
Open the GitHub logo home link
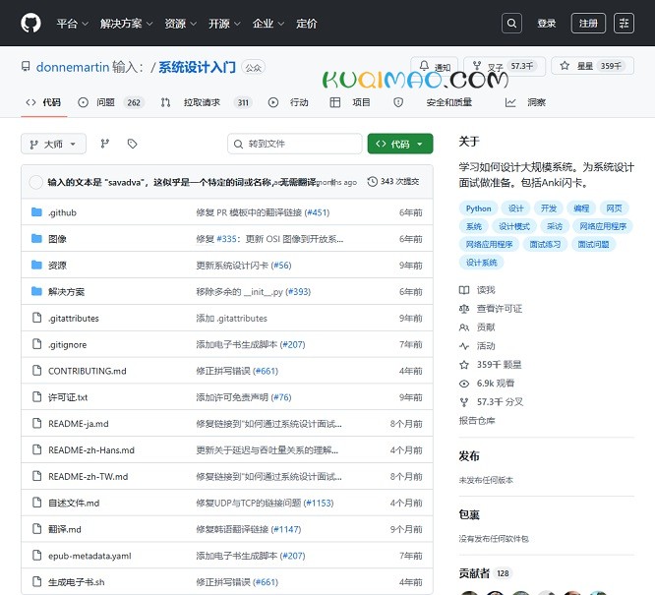[x=30, y=23]
